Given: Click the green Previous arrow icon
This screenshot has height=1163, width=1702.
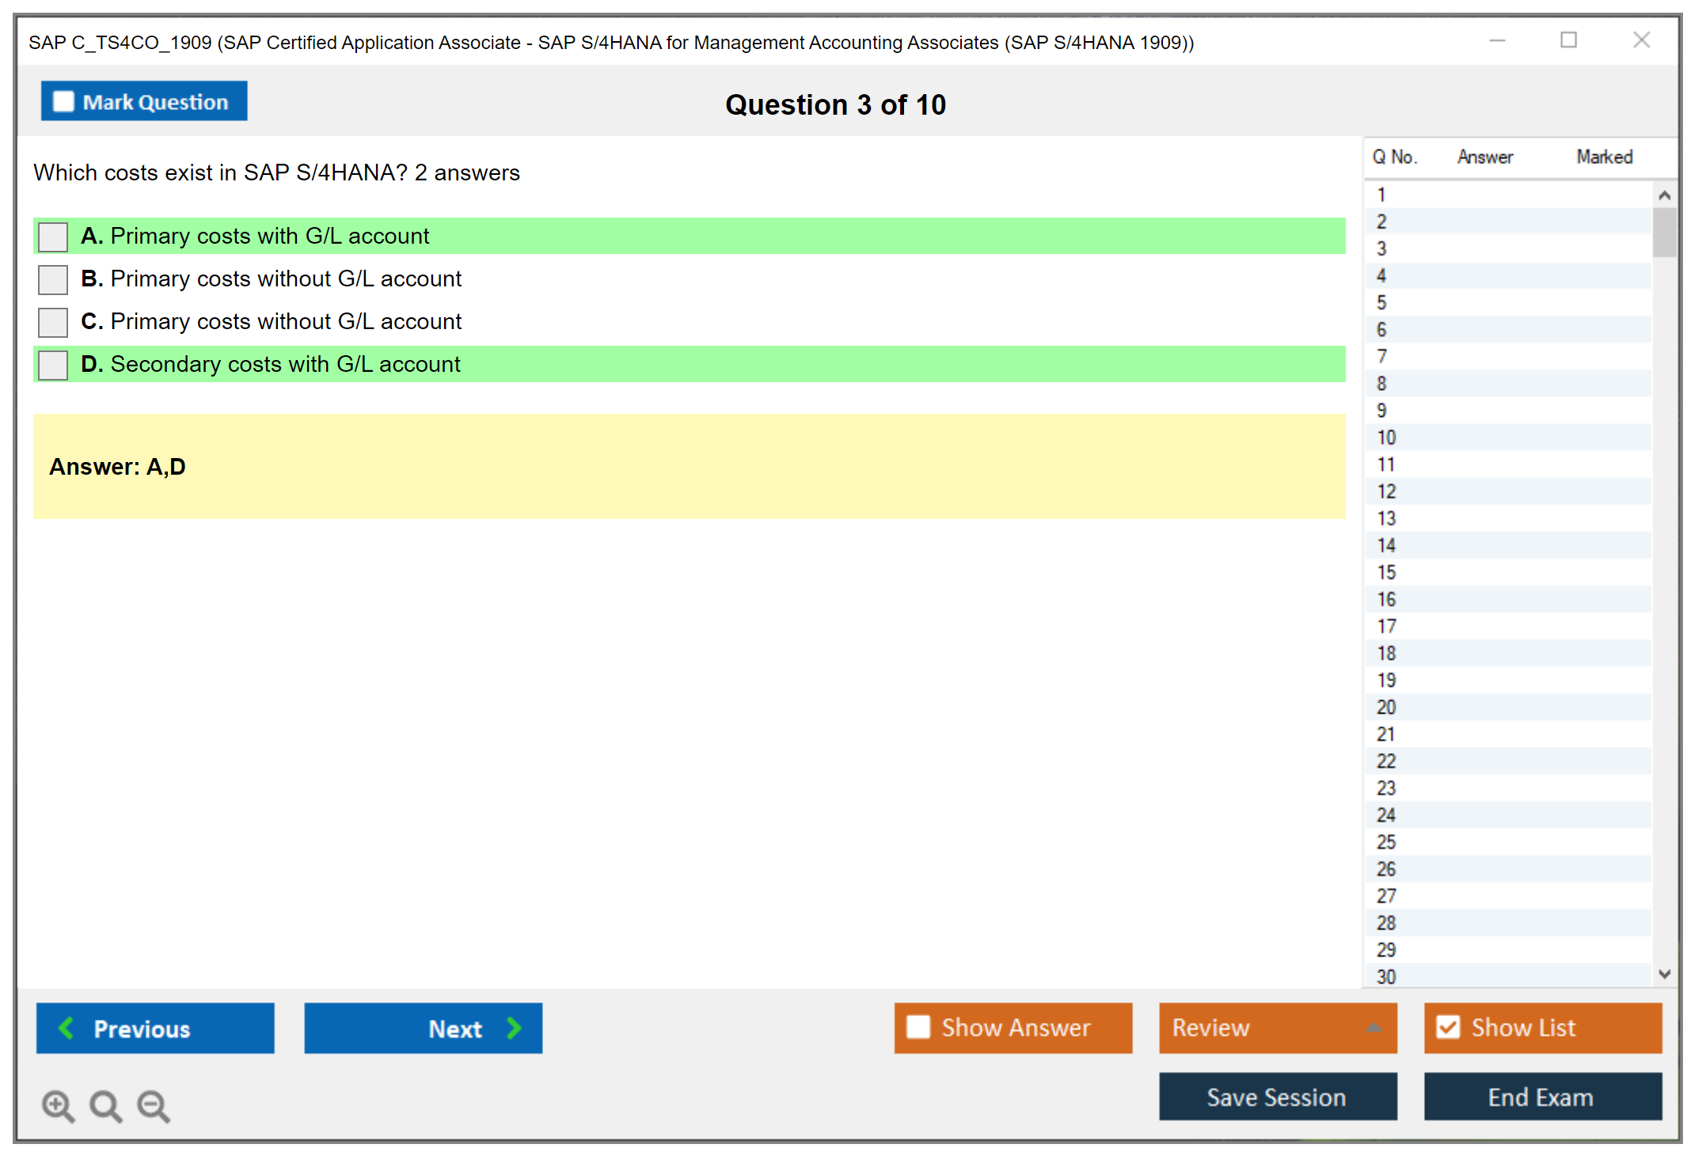Looking at the screenshot, I should (66, 1028).
